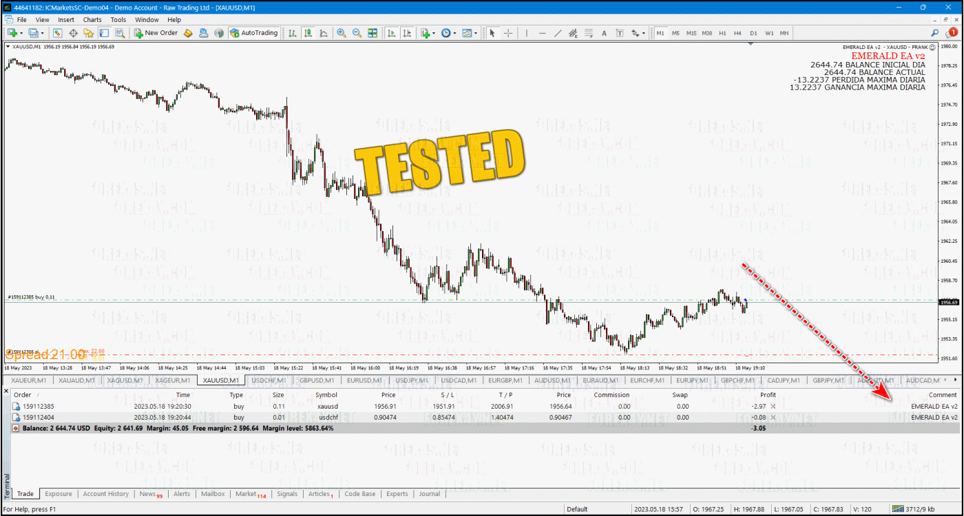
Task: Click the Zoom Out magnifier icon
Action: click(357, 33)
